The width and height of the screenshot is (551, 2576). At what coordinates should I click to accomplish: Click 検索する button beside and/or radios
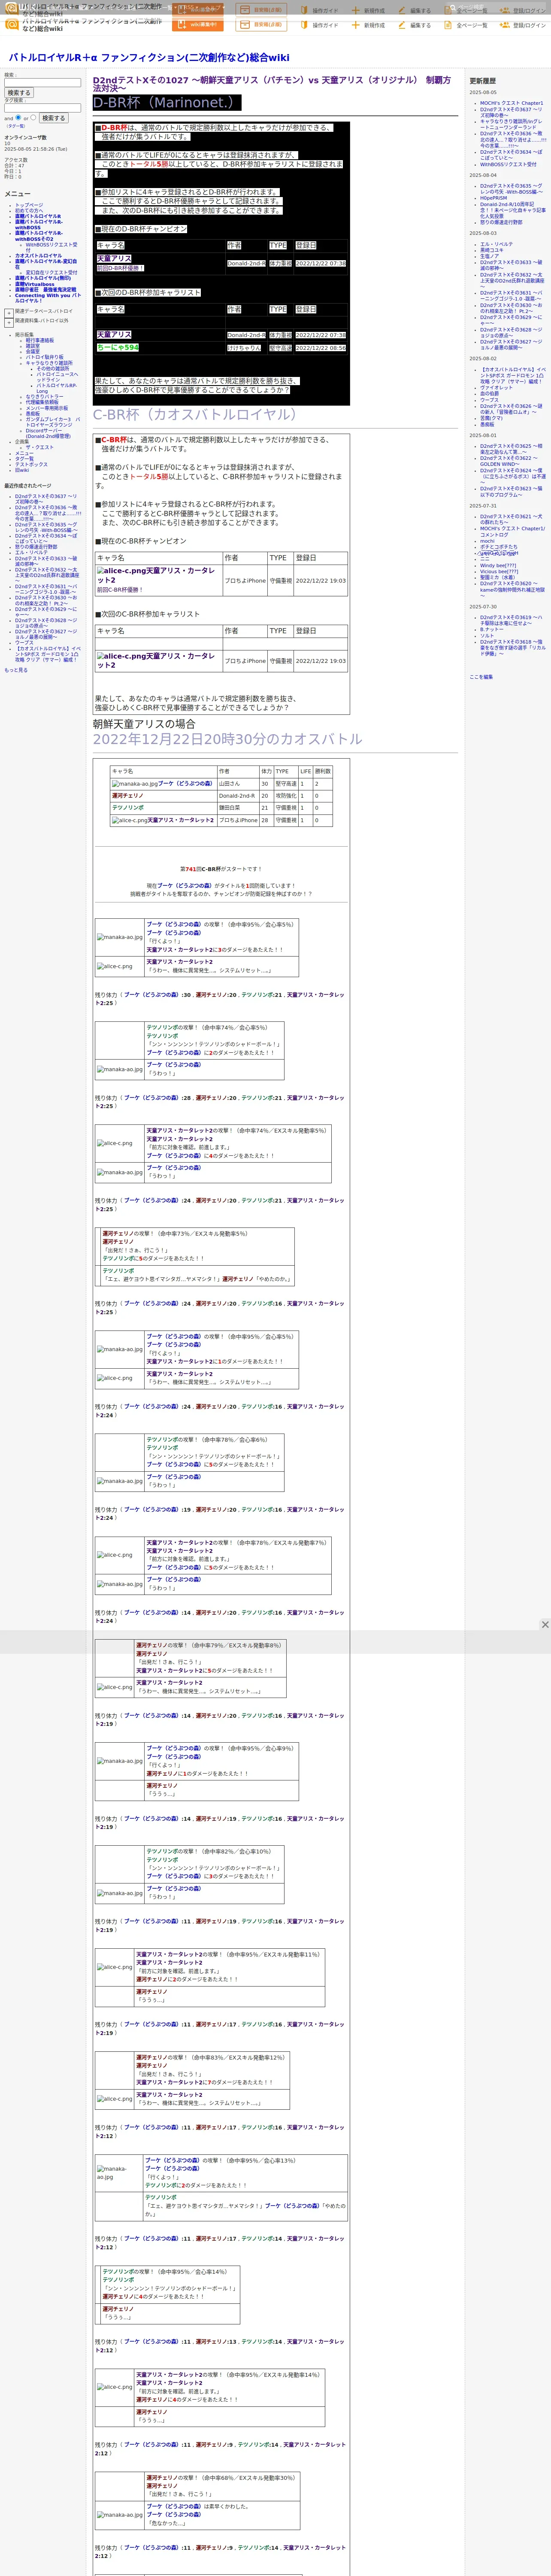[53, 118]
